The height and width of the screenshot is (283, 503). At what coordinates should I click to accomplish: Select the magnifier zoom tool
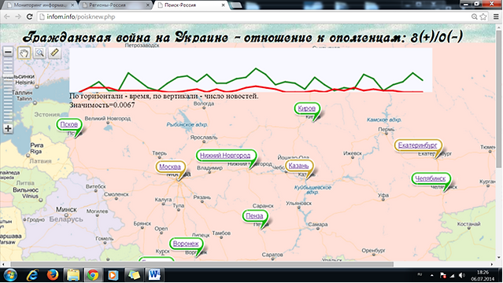click(39, 53)
